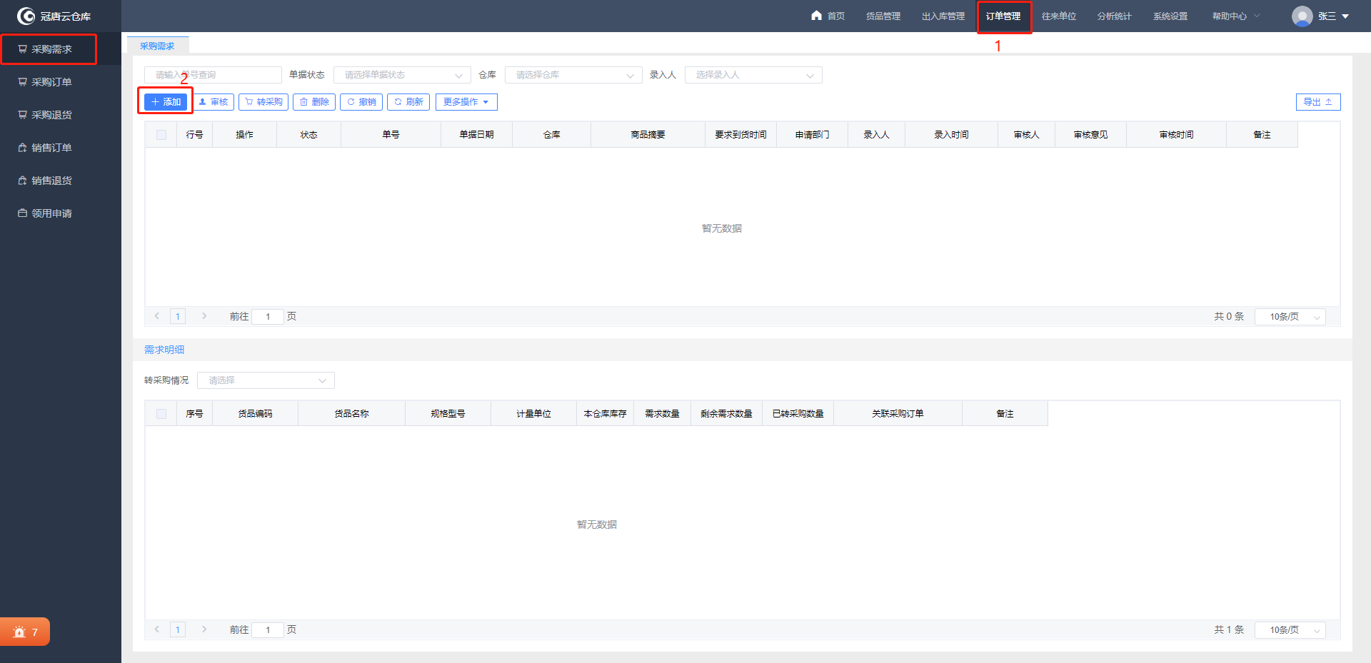The height and width of the screenshot is (663, 1371).
Task: Click the 商品摘要 column header
Action: coord(648,135)
